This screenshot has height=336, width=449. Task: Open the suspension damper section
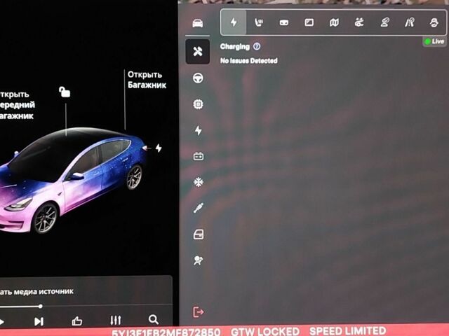click(x=198, y=208)
